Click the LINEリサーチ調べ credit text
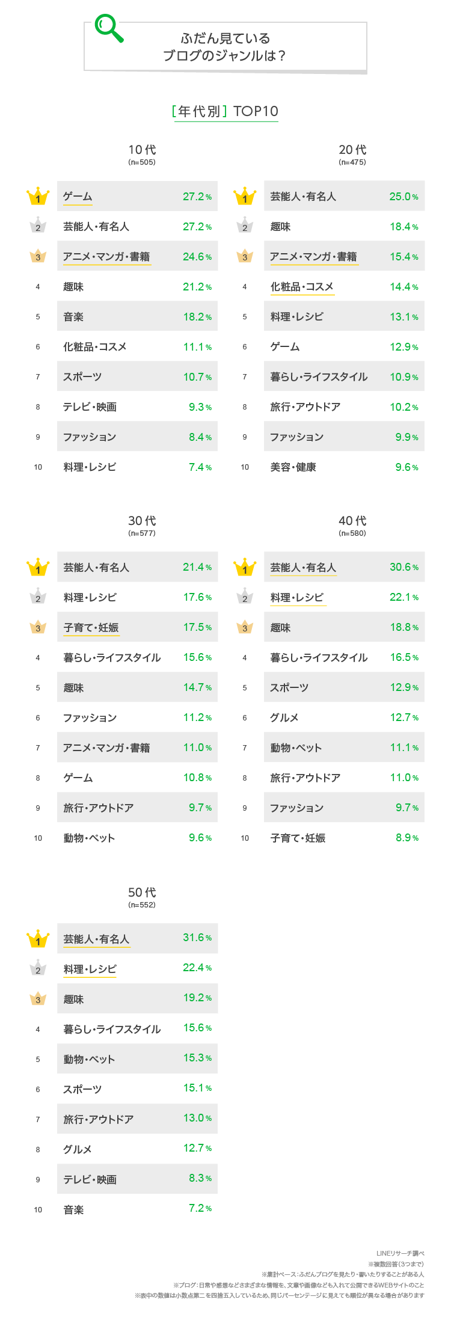The height and width of the screenshot is (1317, 451). [400, 1253]
